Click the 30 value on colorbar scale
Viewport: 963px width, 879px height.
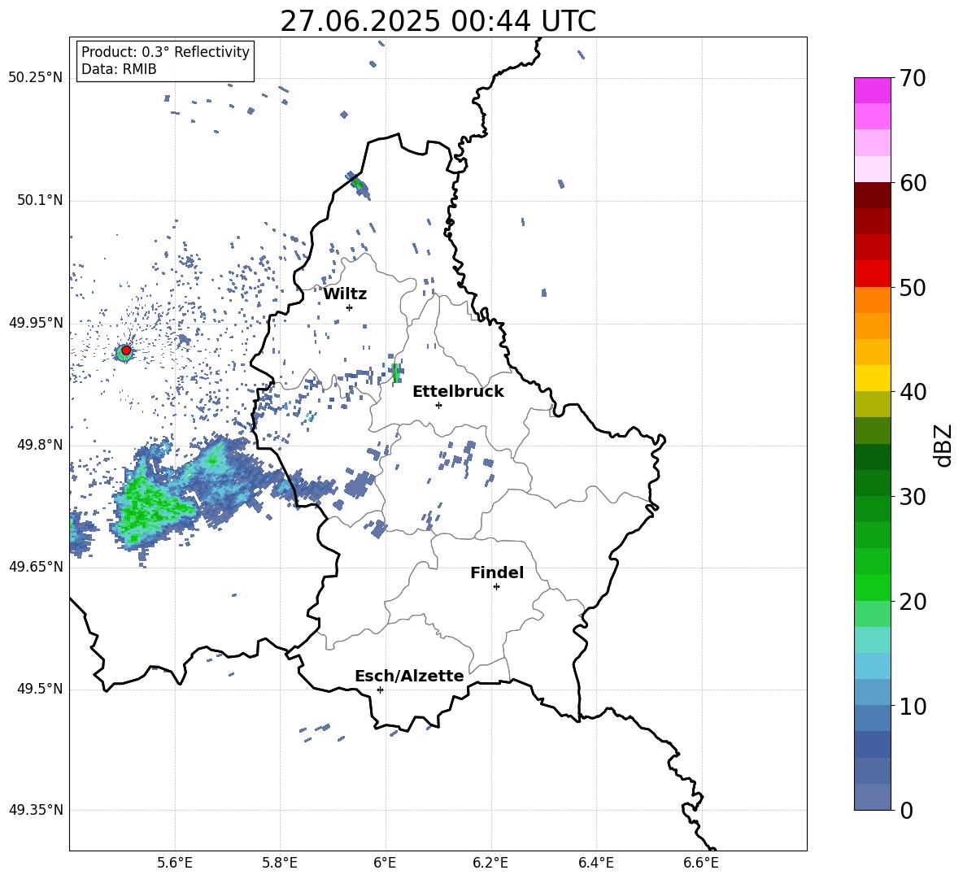click(913, 497)
